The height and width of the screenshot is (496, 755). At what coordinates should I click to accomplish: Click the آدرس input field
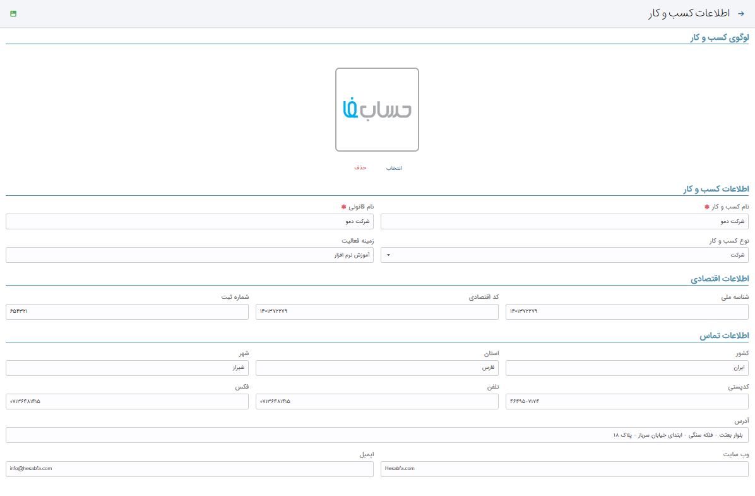click(377, 435)
